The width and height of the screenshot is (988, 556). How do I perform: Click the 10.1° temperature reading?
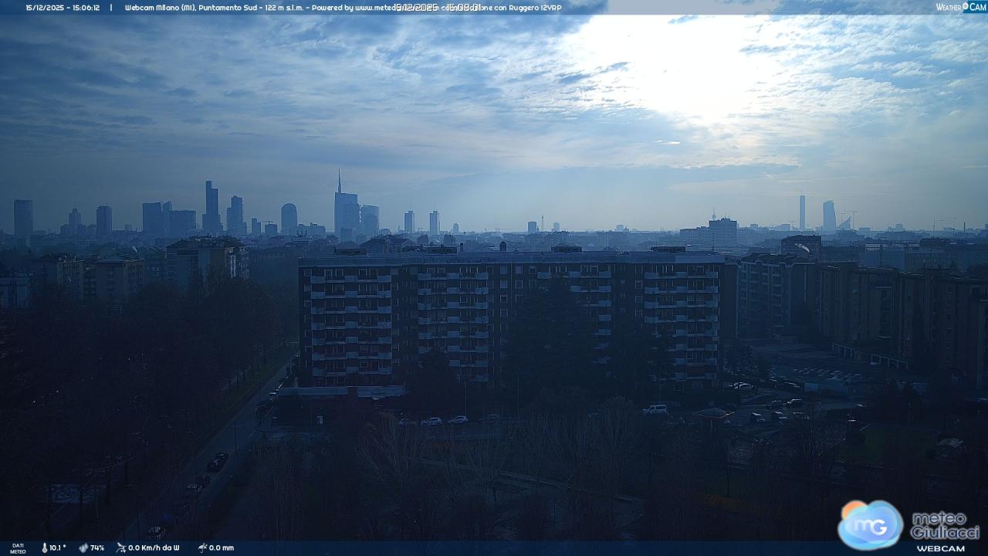coord(58,548)
